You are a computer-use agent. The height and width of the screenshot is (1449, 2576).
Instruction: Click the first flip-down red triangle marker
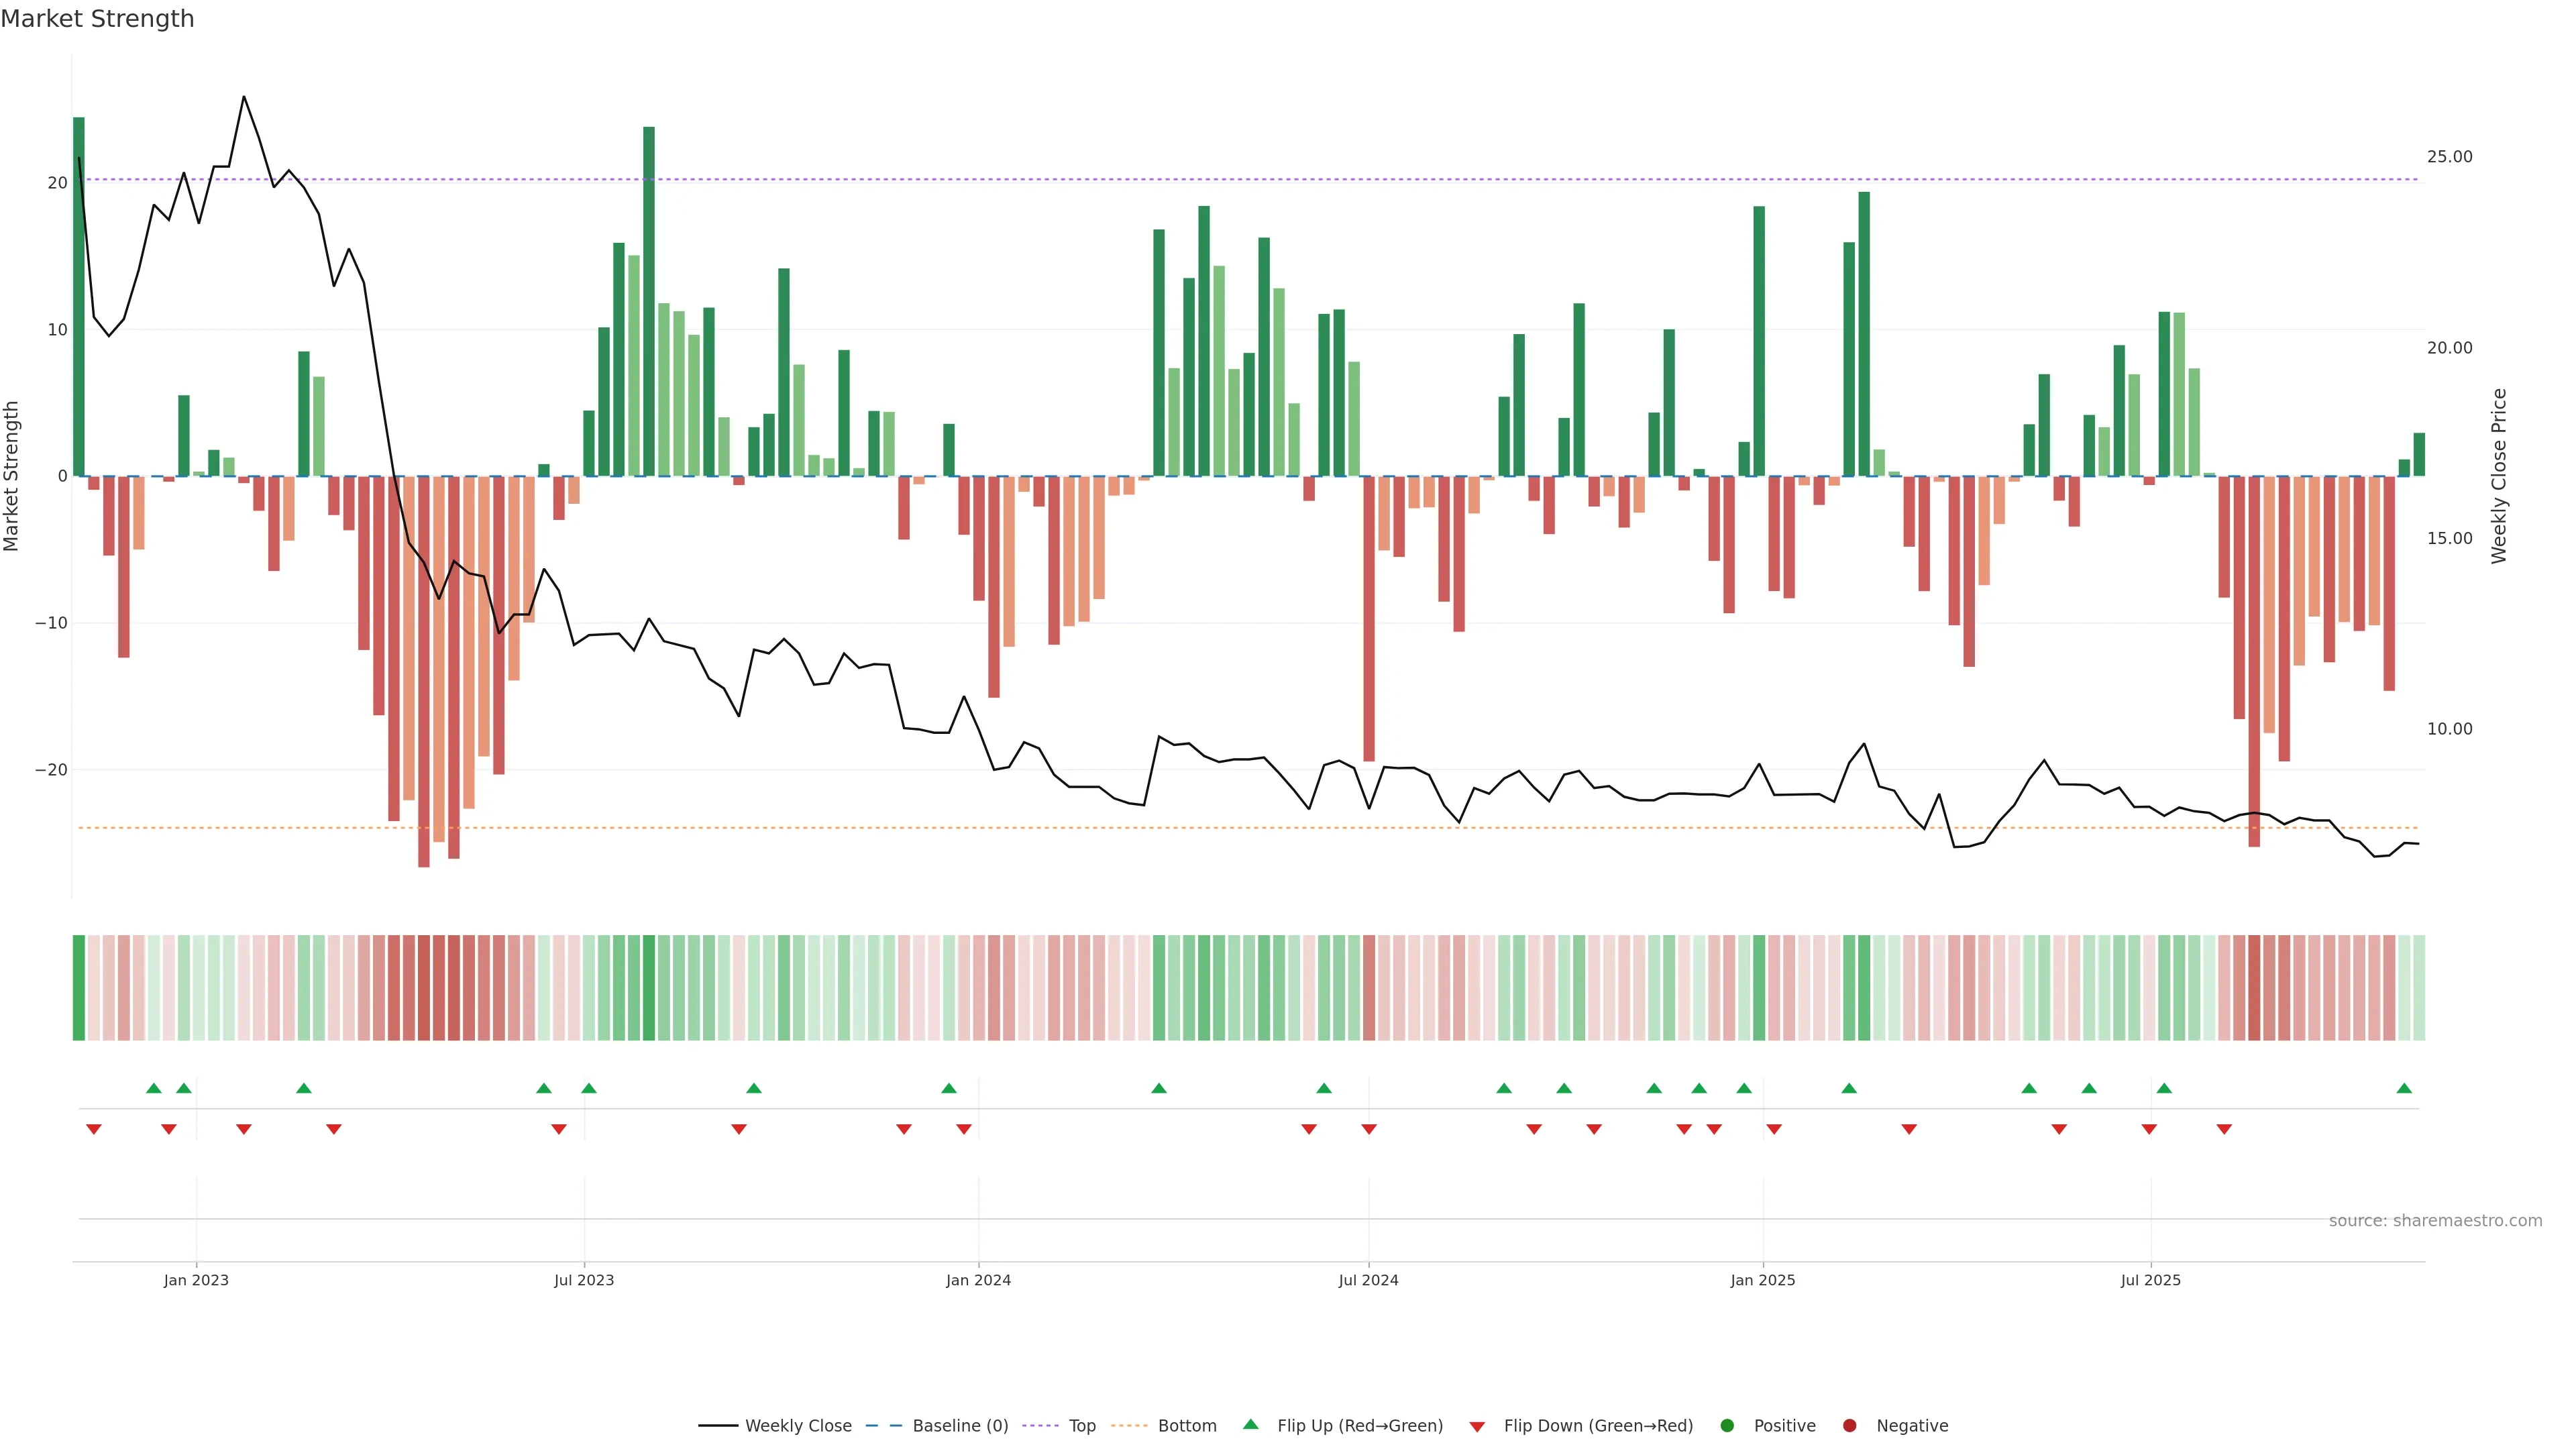pos(94,1129)
